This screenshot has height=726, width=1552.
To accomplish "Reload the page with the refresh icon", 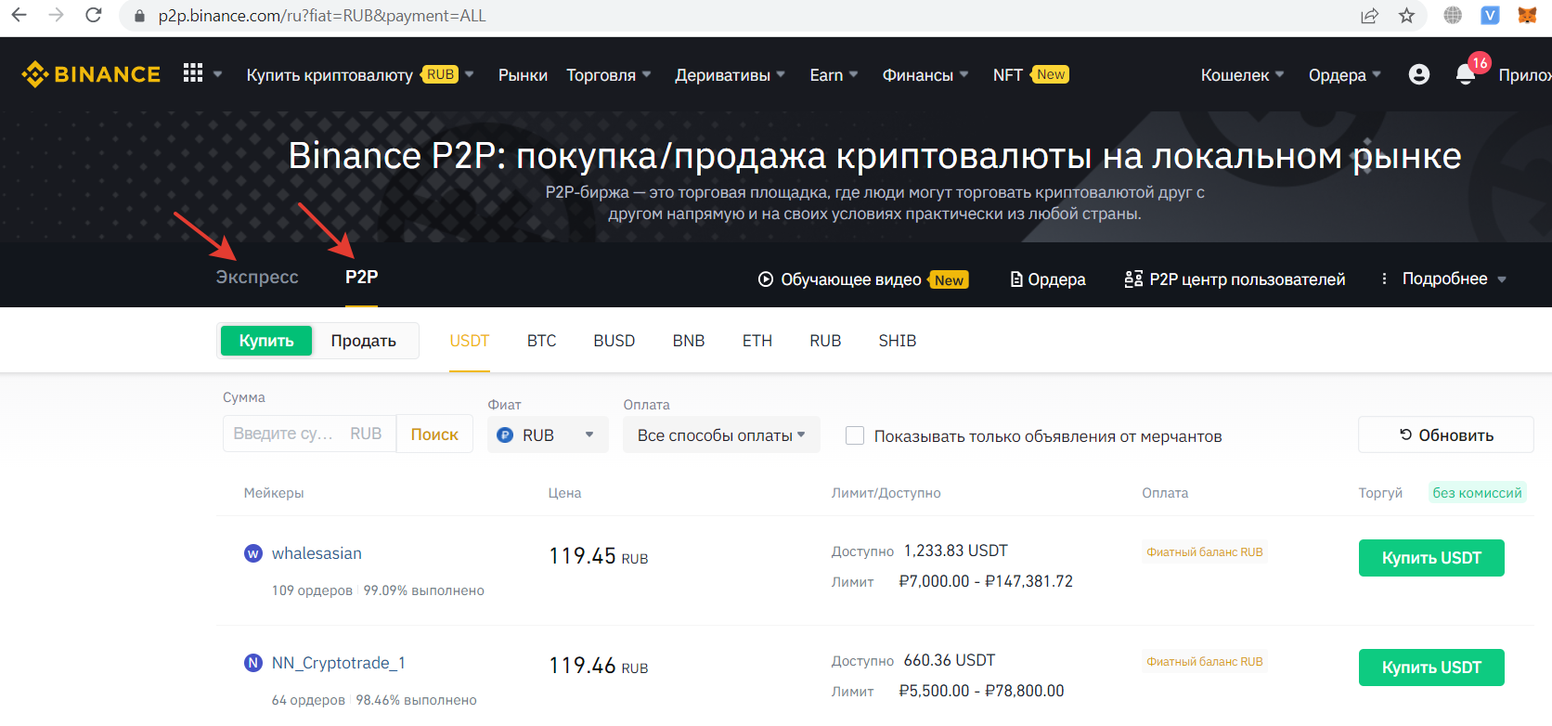I will pos(93,15).
